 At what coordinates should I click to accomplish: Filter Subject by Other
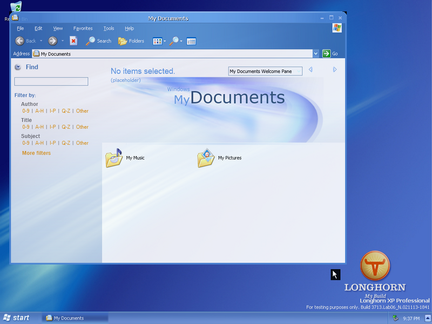(82, 143)
